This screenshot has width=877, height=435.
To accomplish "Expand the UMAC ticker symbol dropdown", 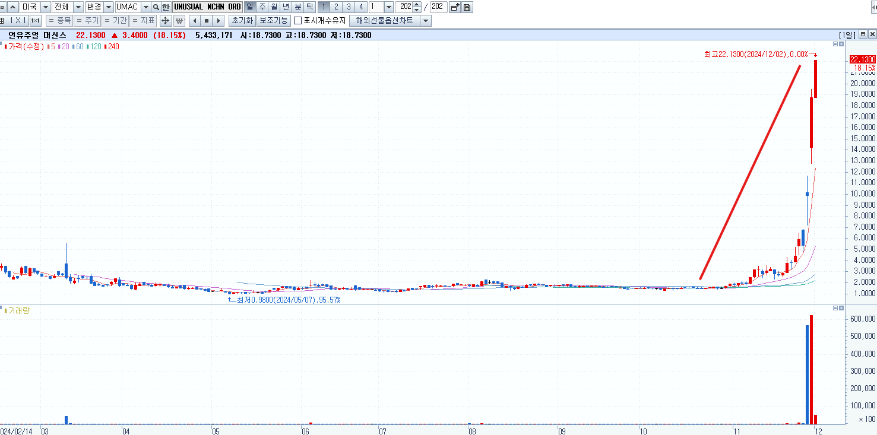I will (x=145, y=7).
